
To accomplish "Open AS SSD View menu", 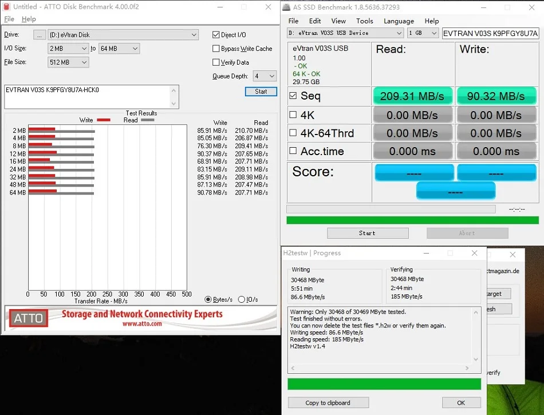I will point(338,21).
